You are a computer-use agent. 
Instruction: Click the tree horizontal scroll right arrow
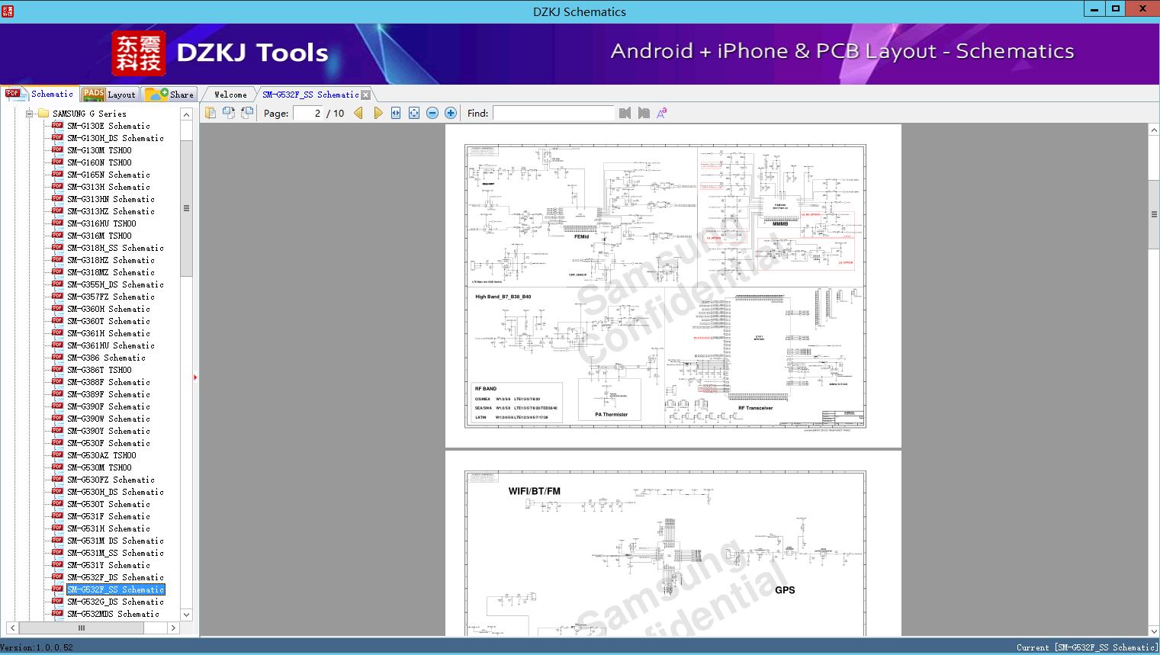[x=173, y=628]
